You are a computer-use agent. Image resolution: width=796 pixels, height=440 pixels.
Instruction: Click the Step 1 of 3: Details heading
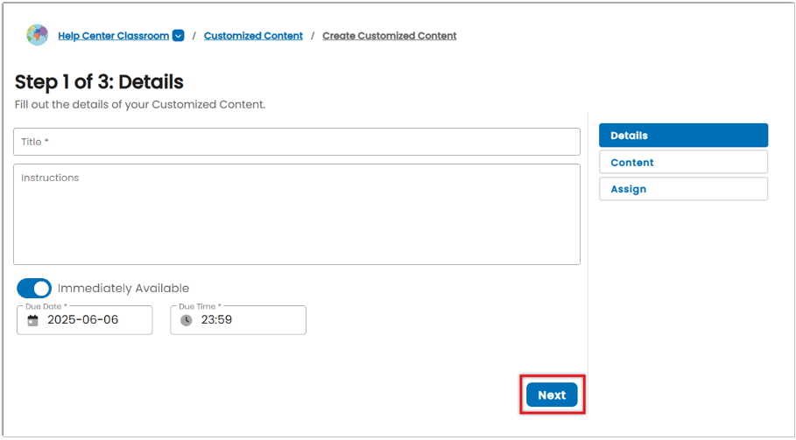pyautogui.click(x=99, y=81)
